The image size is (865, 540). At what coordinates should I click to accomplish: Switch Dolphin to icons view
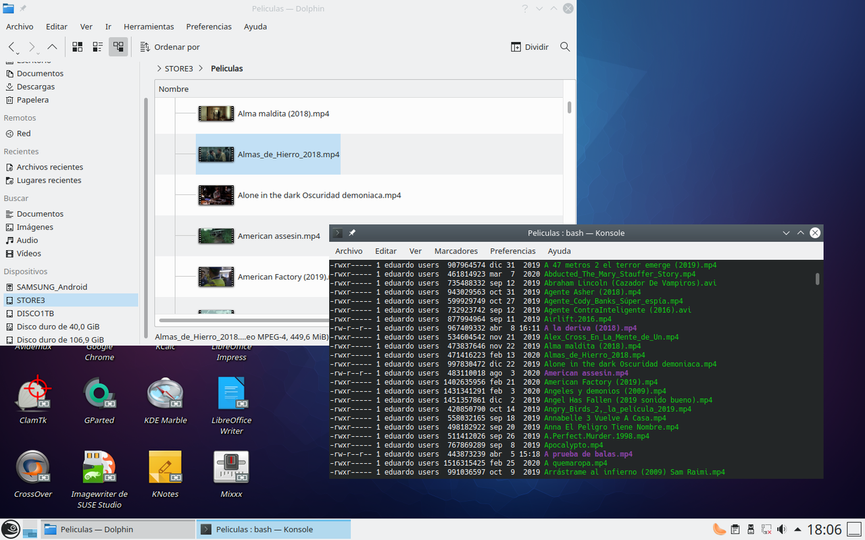coord(78,47)
